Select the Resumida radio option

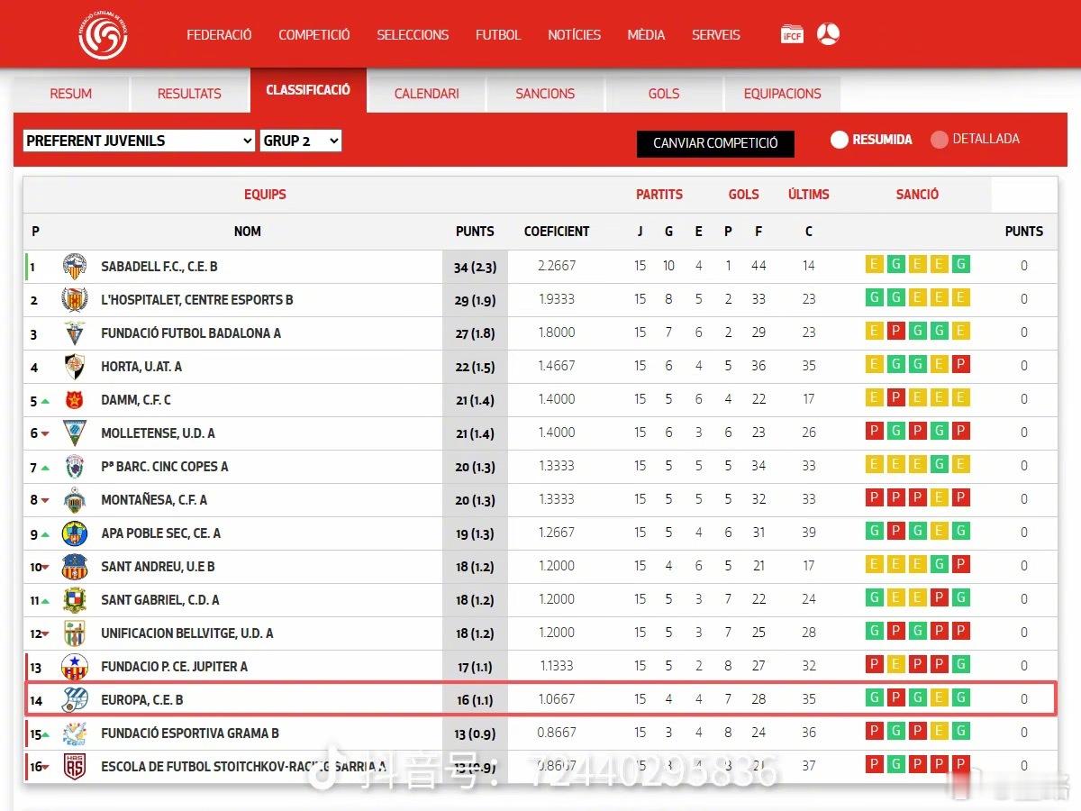(840, 140)
